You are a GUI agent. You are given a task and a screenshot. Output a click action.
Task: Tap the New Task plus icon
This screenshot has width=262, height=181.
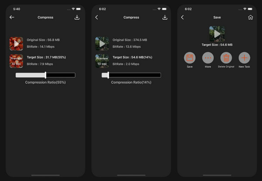click(244, 58)
